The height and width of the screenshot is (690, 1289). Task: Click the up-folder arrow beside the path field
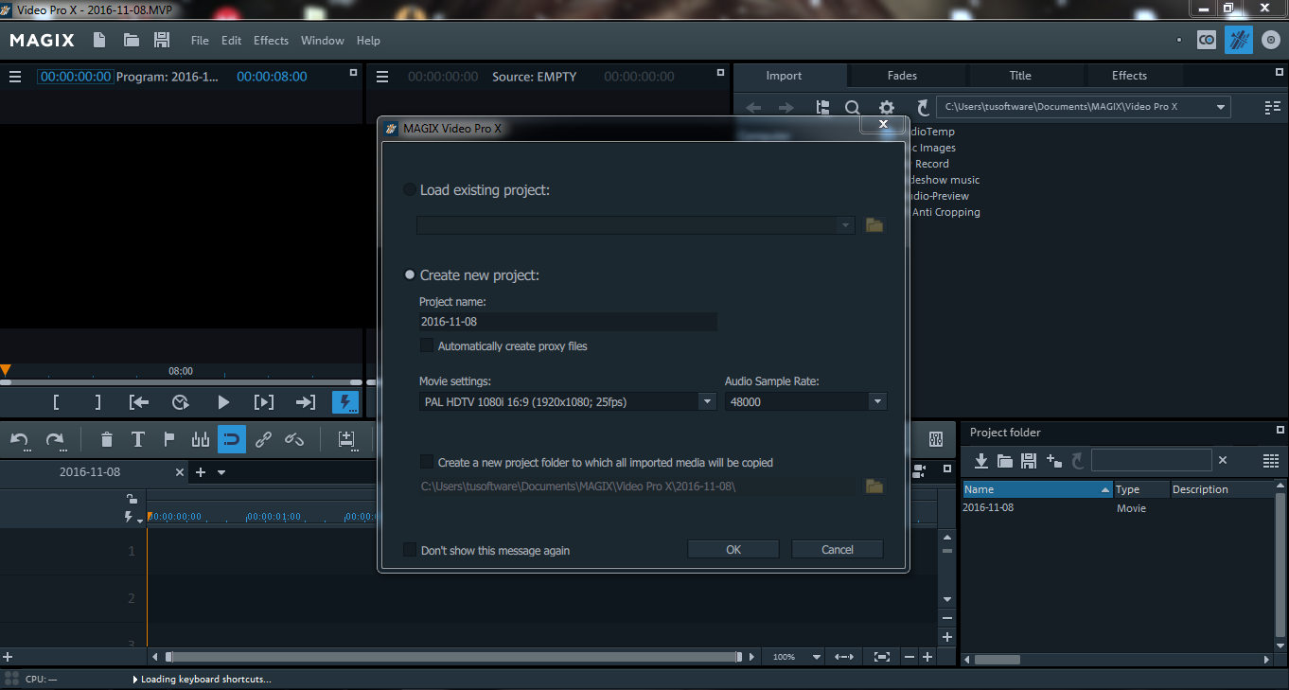[x=923, y=108]
